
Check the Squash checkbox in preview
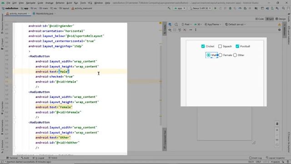point(220,46)
